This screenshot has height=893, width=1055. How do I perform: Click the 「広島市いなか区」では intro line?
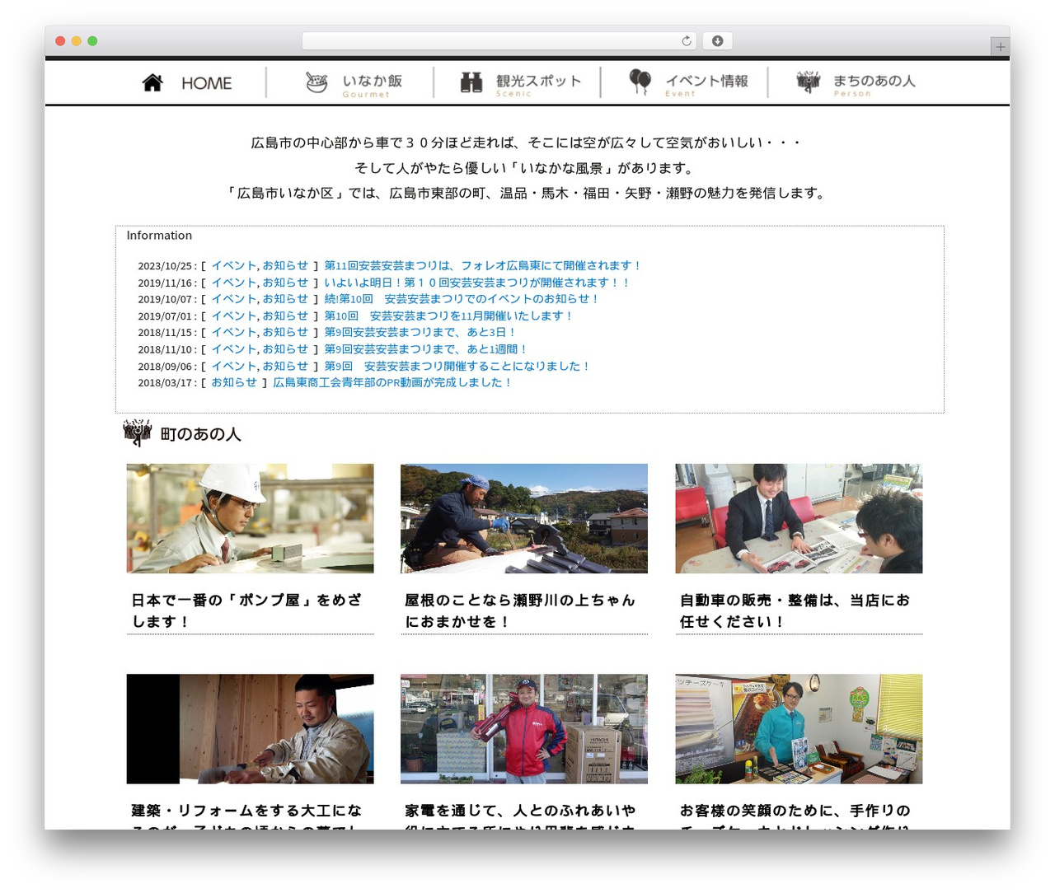tap(526, 193)
